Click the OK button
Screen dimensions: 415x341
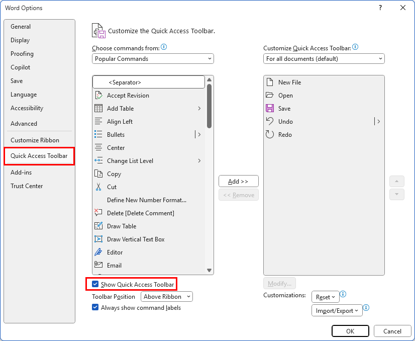(350, 331)
